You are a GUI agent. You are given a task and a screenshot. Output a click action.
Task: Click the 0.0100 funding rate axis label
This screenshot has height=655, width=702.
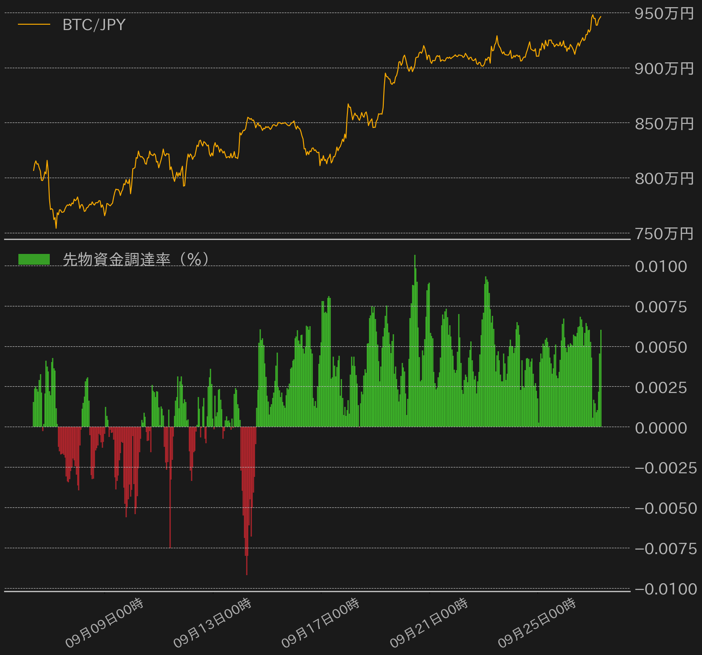(x=661, y=266)
